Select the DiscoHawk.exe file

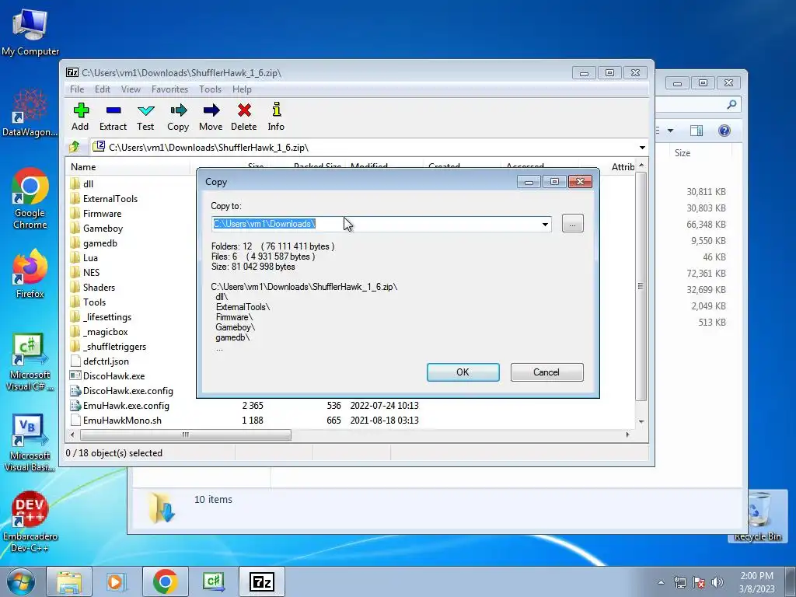click(107, 375)
